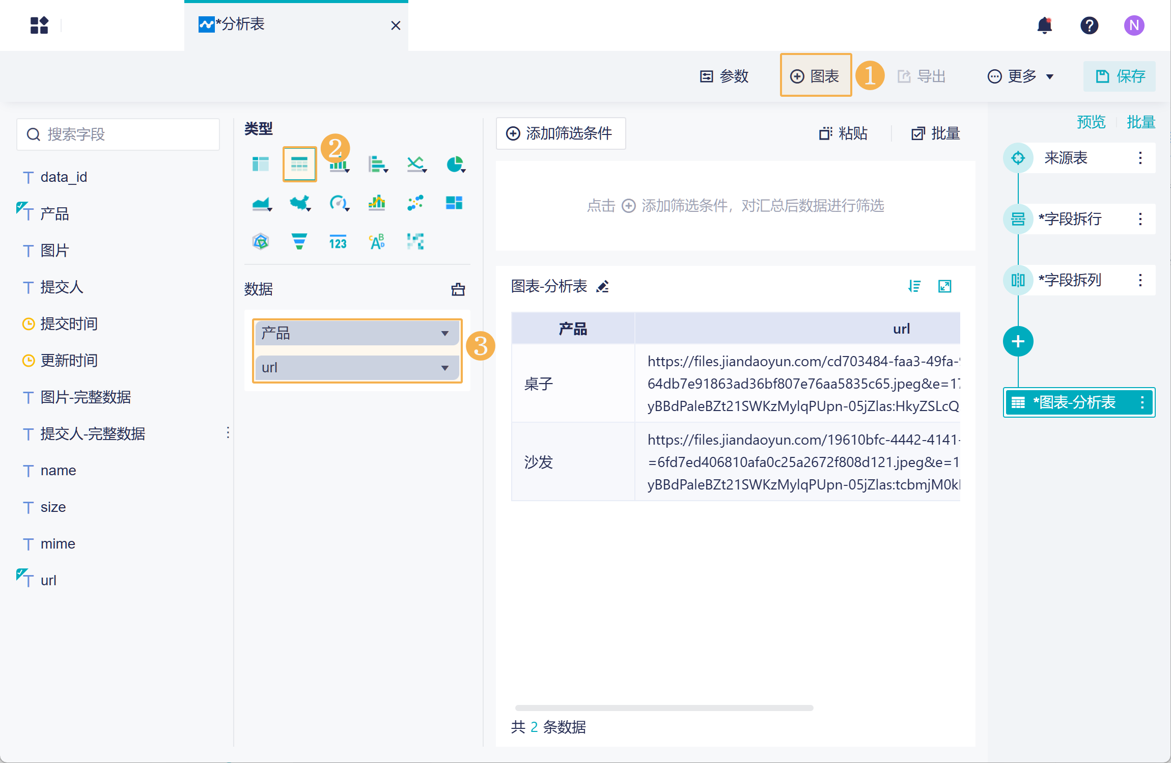Choose the map chart type icon
The height and width of the screenshot is (763, 1171).
coord(299,203)
